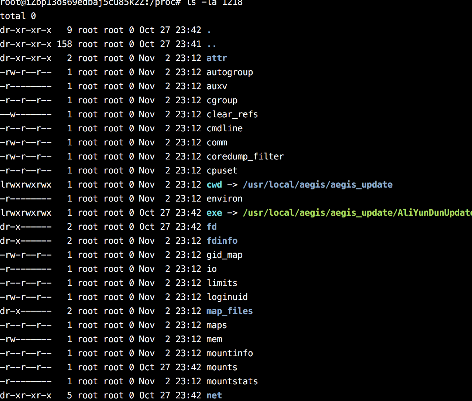Click the mountstats file name
Viewport: 472px width, 401px height.
tap(232, 381)
